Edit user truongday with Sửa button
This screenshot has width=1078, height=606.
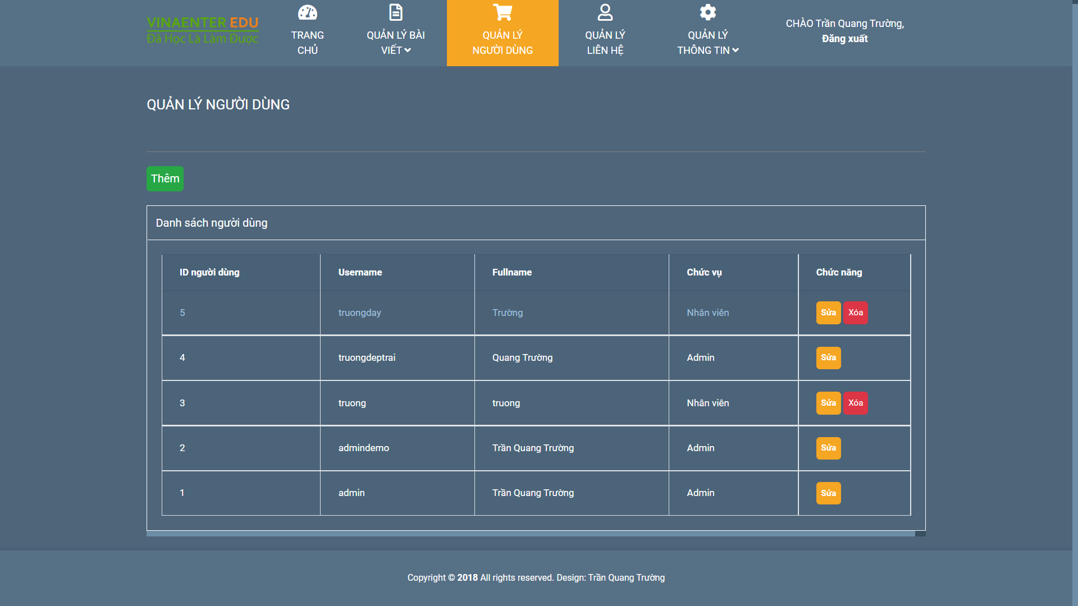pos(828,313)
